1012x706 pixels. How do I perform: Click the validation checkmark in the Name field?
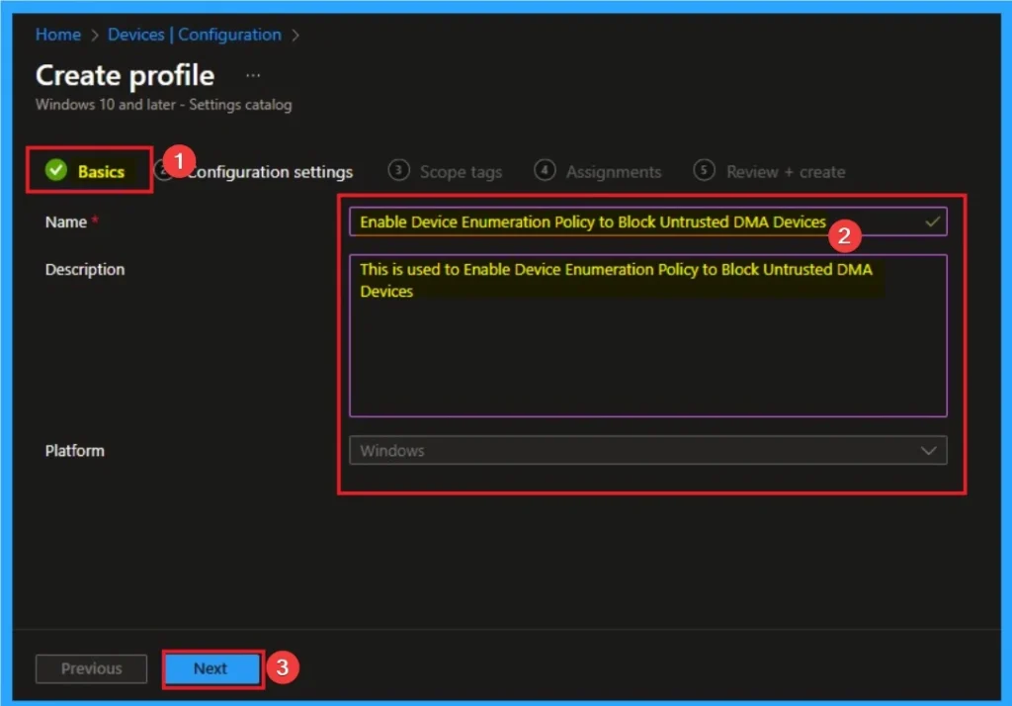pos(931,222)
